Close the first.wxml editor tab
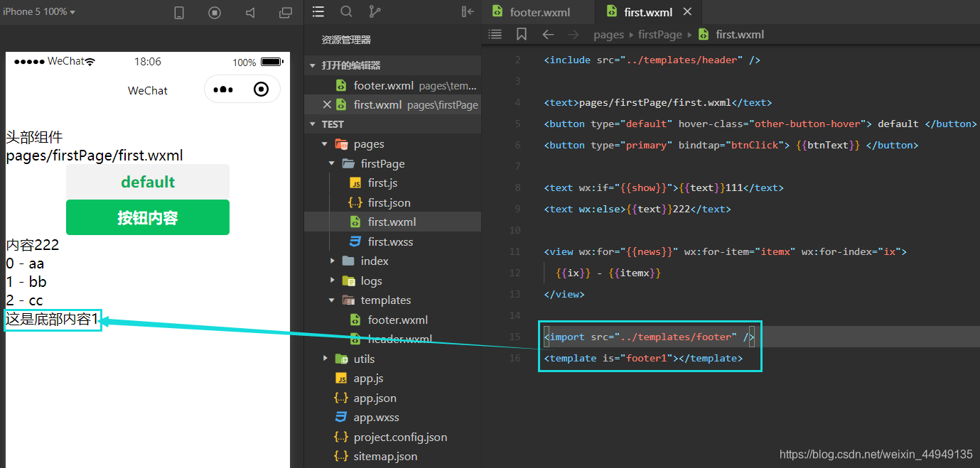 [686, 12]
